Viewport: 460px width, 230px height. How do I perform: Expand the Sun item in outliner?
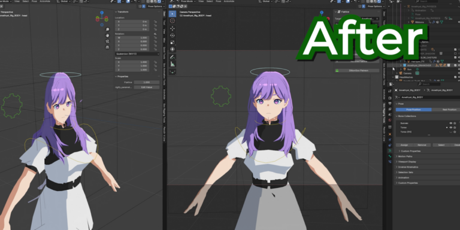click(401, 69)
